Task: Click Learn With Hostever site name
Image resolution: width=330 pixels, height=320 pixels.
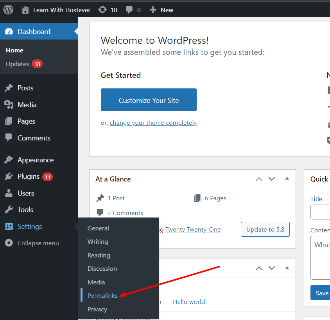Action: [62, 10]
